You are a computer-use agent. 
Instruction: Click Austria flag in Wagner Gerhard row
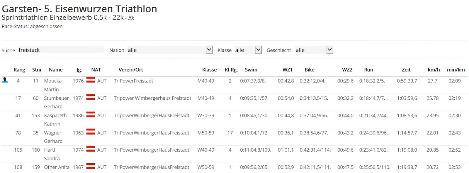tap(91, 132)
